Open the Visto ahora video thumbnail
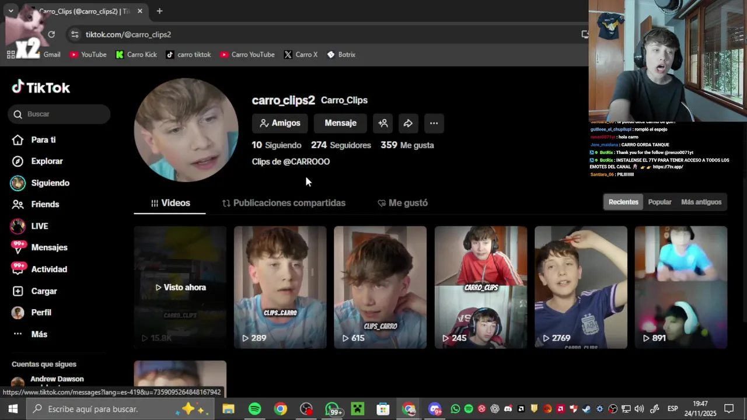 click(x=180, y=288)
